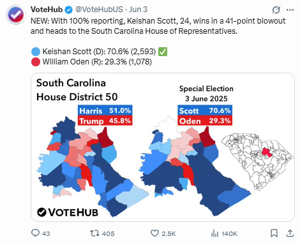Click the @VoteHubUS handle
This screenshot has width=300, height=243.
coord(99,10)
